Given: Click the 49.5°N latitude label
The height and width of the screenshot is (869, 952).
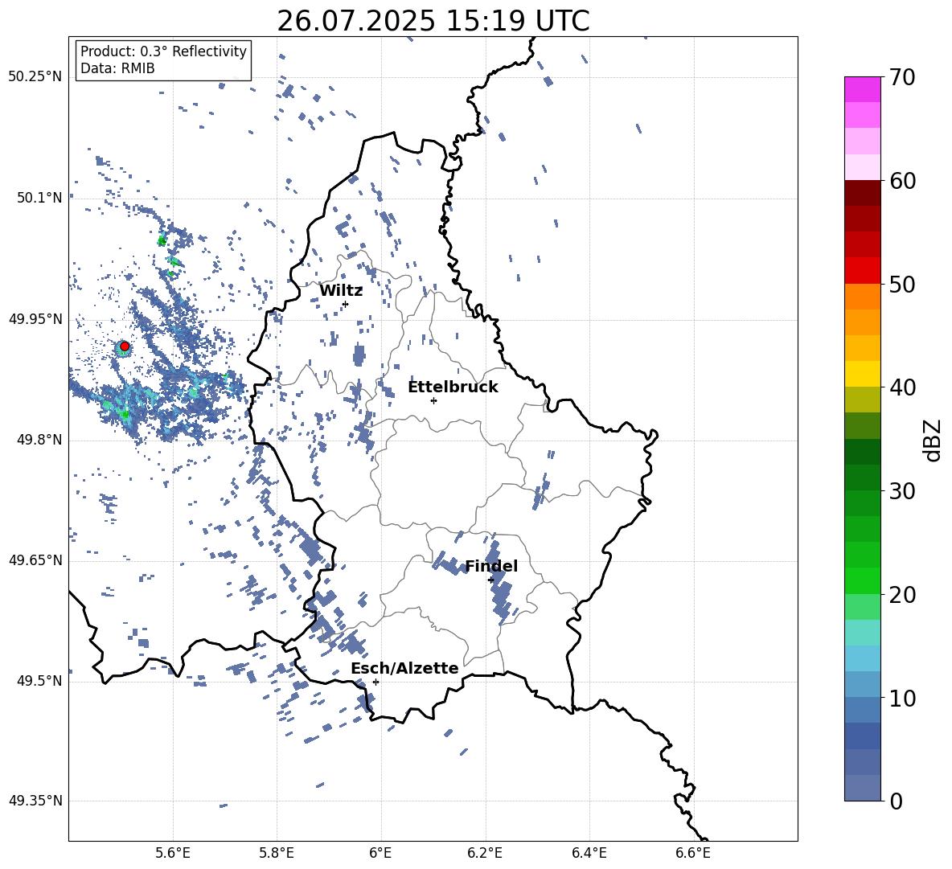Looking at the screenshot, I should [x=39, y=681].
